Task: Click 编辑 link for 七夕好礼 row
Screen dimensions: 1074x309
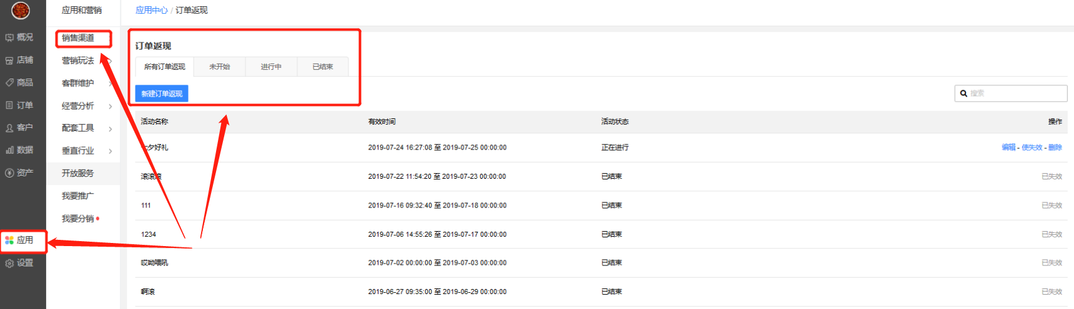Action: coord(1008,148)
